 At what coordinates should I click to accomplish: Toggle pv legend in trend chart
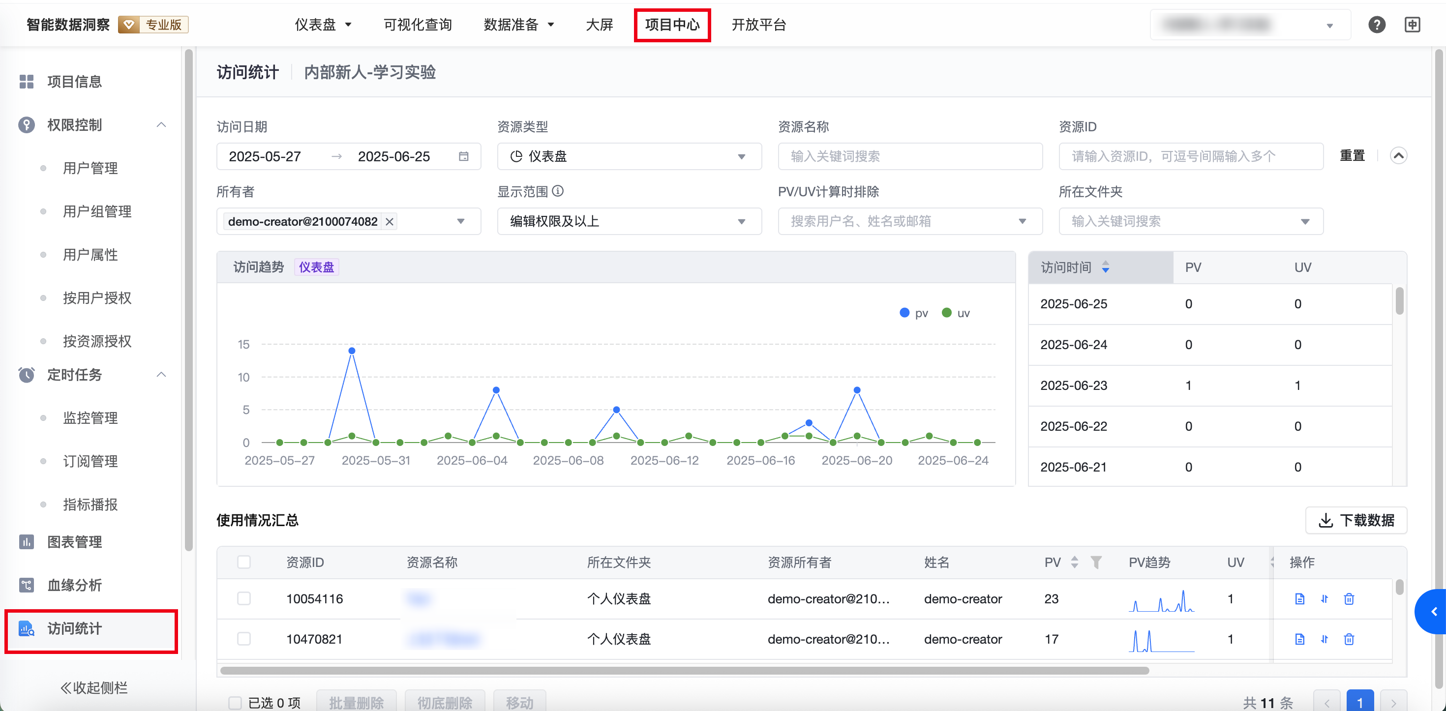tap(913, 313)
